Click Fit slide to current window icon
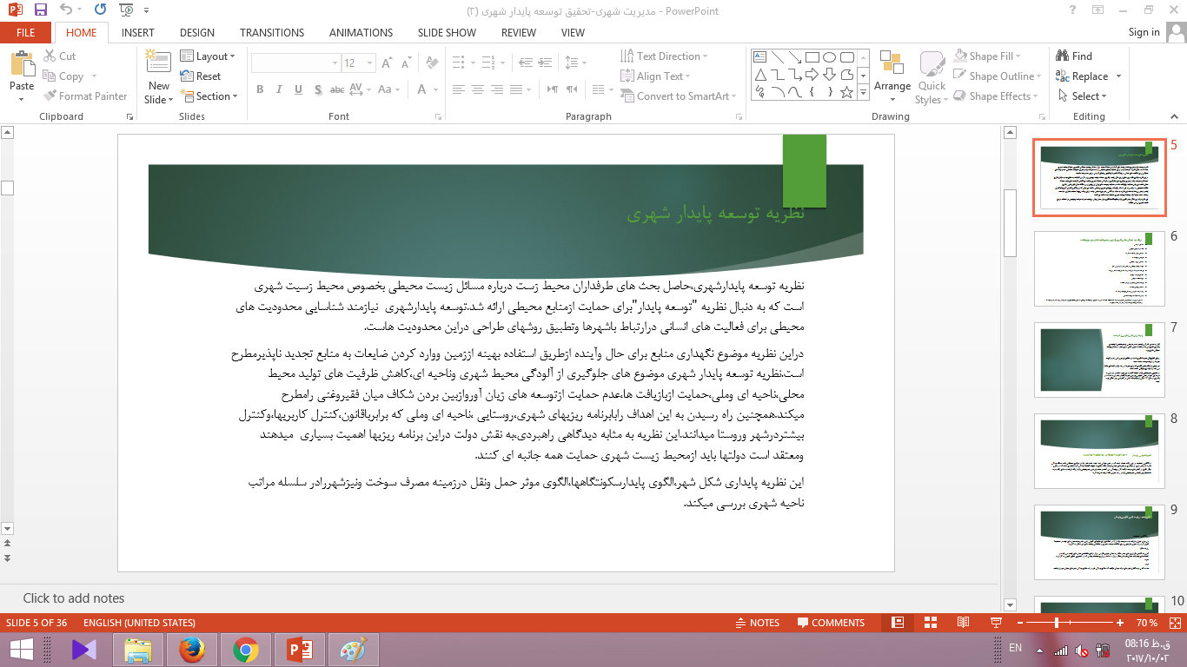Viewport: 1187px width, 667px height. (1173, 623)
